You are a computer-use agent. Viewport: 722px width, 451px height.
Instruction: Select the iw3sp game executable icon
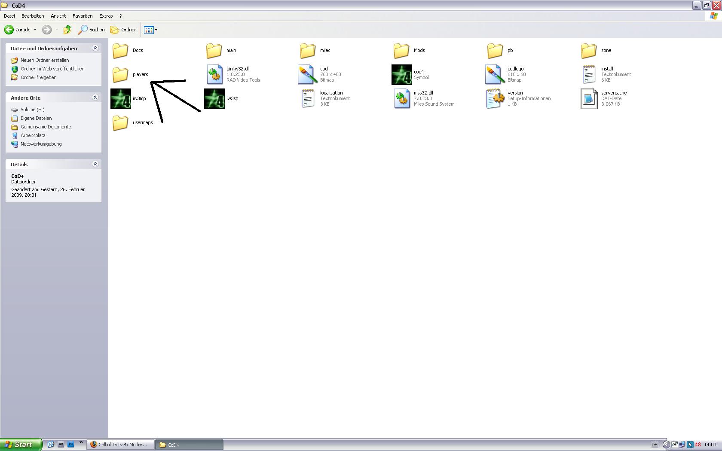214,99
